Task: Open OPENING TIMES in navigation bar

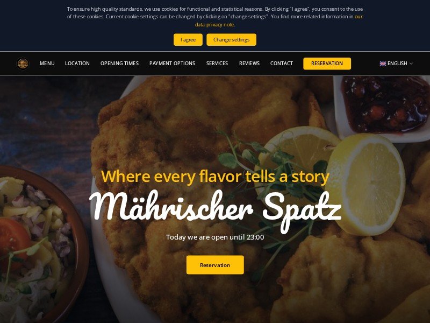Action: click(x=119, y=64)
